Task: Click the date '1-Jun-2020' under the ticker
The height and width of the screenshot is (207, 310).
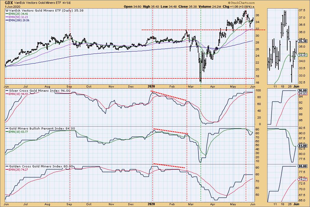Action: pyautogui.click(x=12, y=7)
